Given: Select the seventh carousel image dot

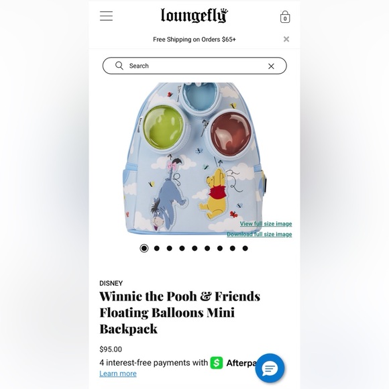Looking at the screenshot, I should click(220, 248).
